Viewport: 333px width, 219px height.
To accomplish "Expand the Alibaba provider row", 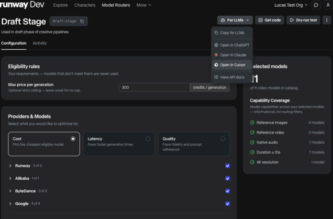I will pos(10,178).
